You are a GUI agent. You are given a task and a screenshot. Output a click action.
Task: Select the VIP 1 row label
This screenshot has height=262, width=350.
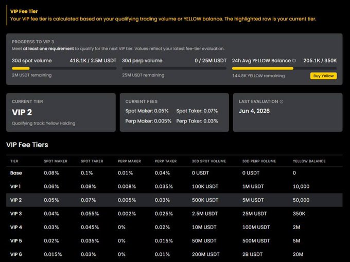tap(15, 186)
